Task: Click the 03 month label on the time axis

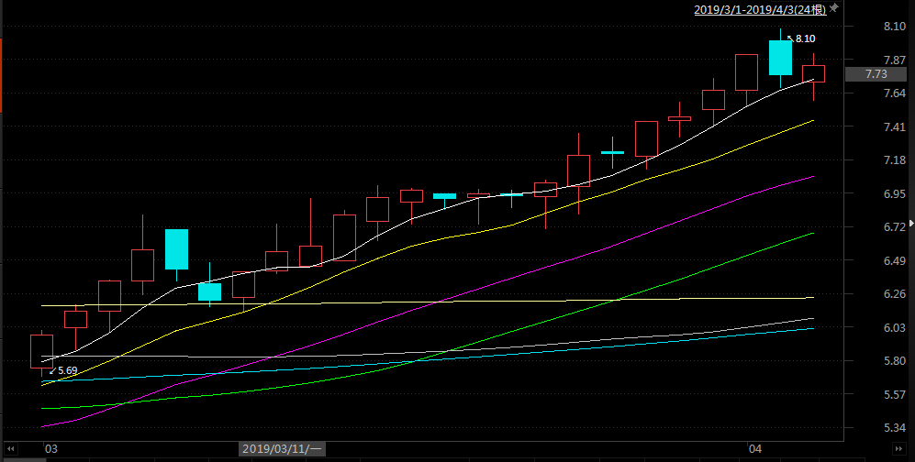Action: pos(50,448)
